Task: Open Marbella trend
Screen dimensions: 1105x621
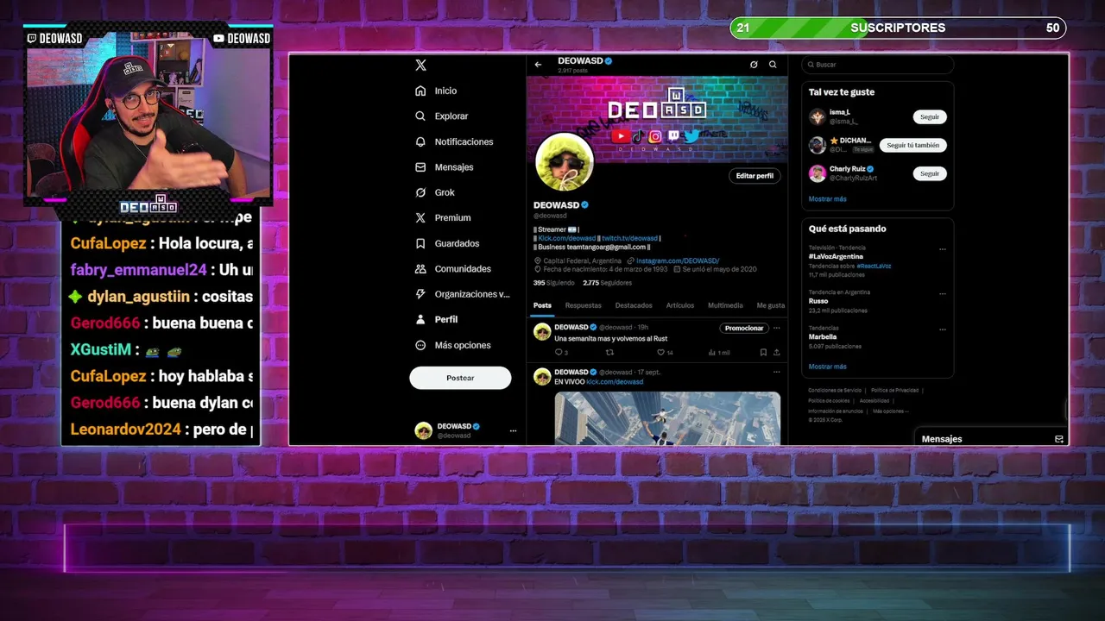Action: 823,337
